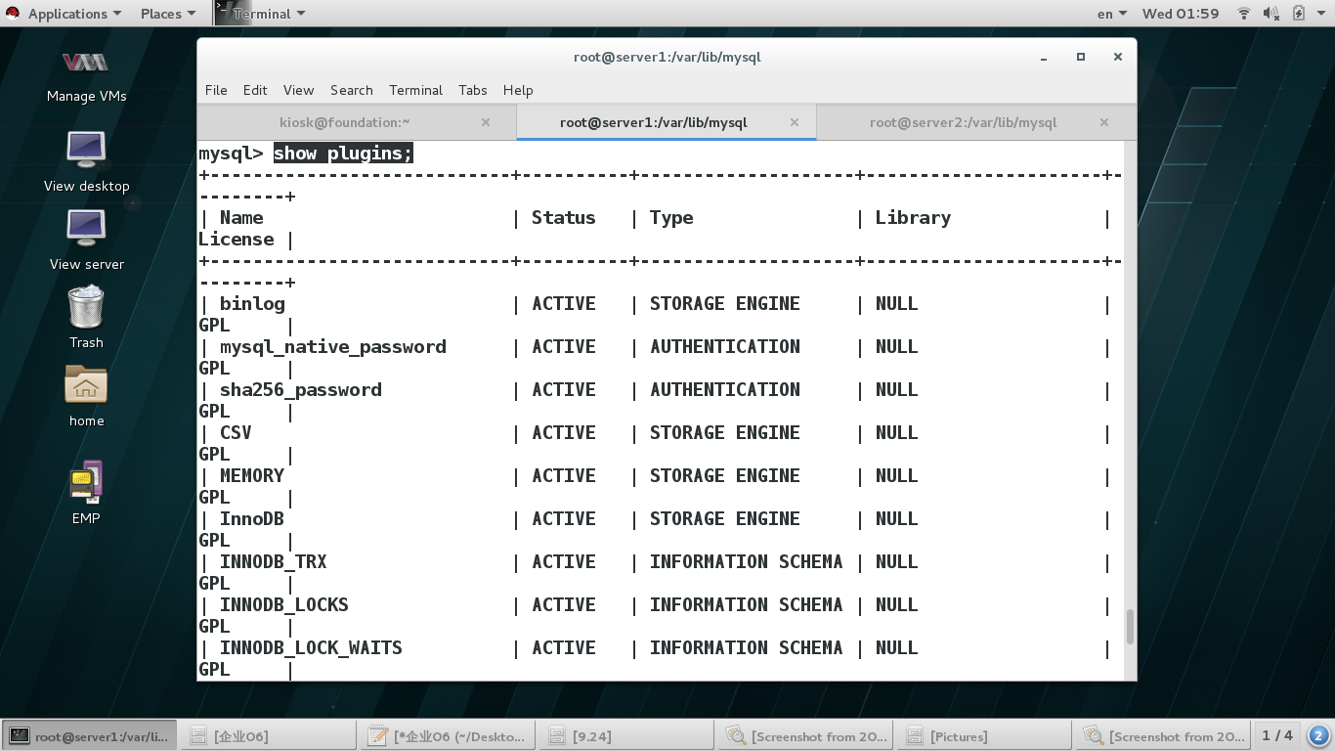The width and height of the screenshot is (1335, 751).
Task: Open the home folder desktop icon
Action: [x=86, y=396]
